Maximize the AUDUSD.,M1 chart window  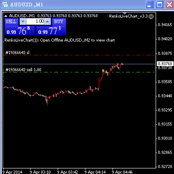click(159, 5)
